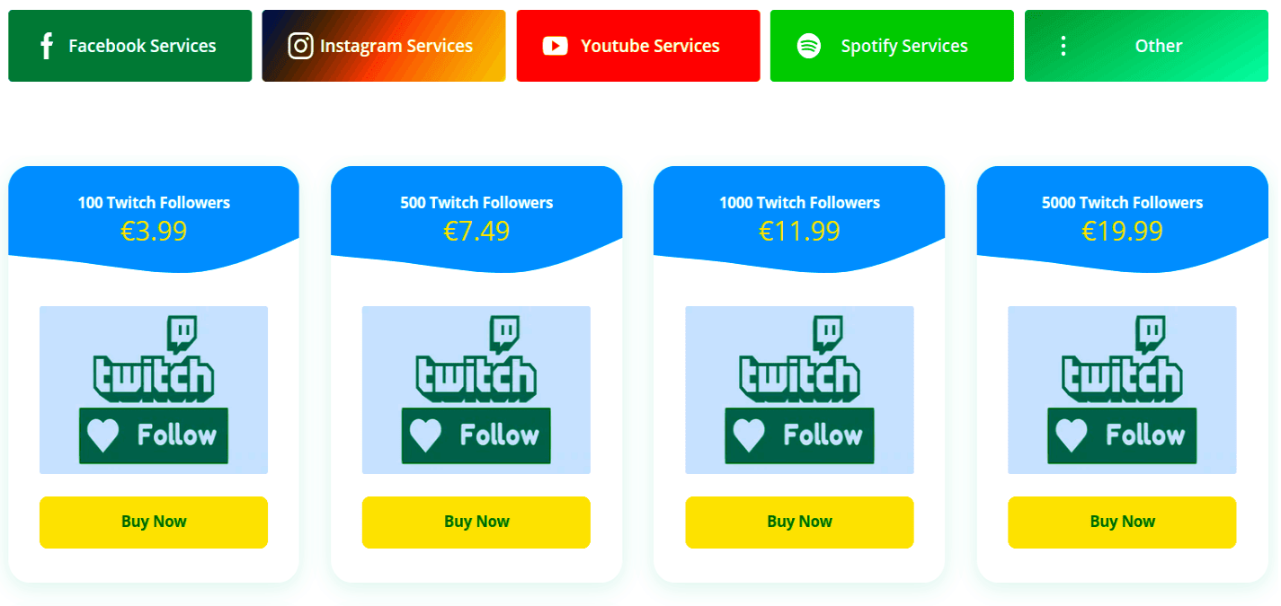Open Instagram Services
Viewport: 1281px width, 606px height.
click(384, 45)
